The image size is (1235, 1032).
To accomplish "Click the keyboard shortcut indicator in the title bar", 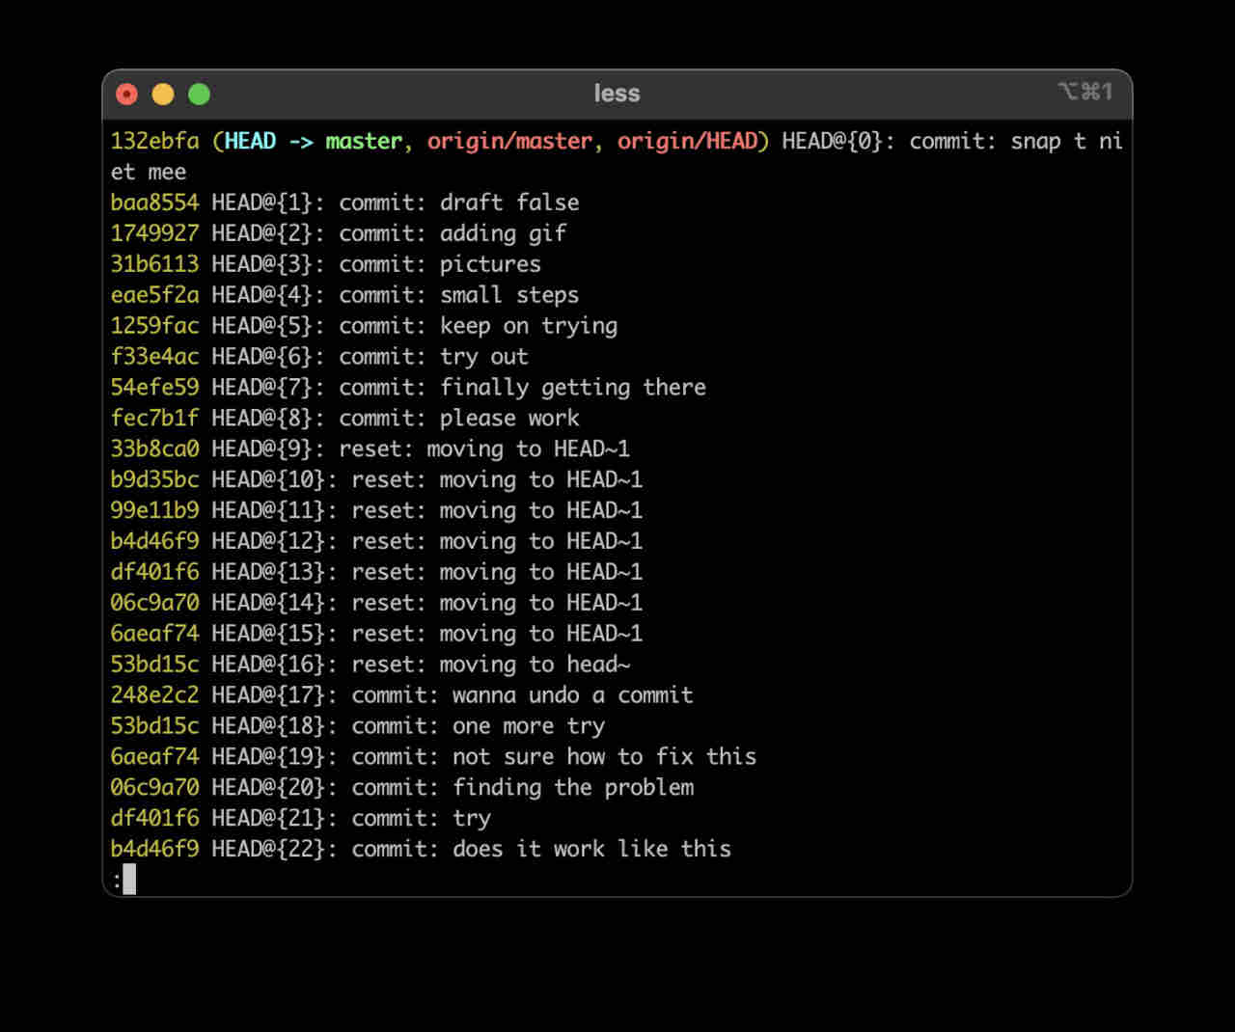I will (1085, 92).
